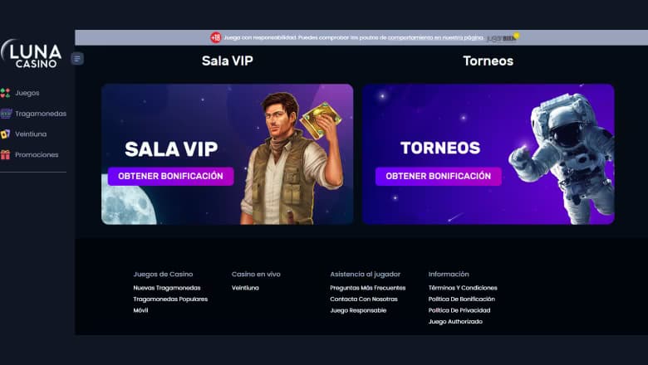This screenshot has height=365, width=648.
Task: Click Obtener Bonificación on Torneos banner
Action: point(439,176)
